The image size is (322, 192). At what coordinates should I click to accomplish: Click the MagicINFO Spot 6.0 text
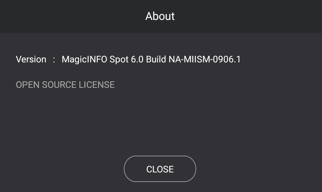[x=102, y=59]
